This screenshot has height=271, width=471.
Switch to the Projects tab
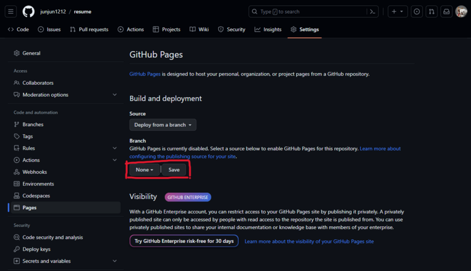167,29
